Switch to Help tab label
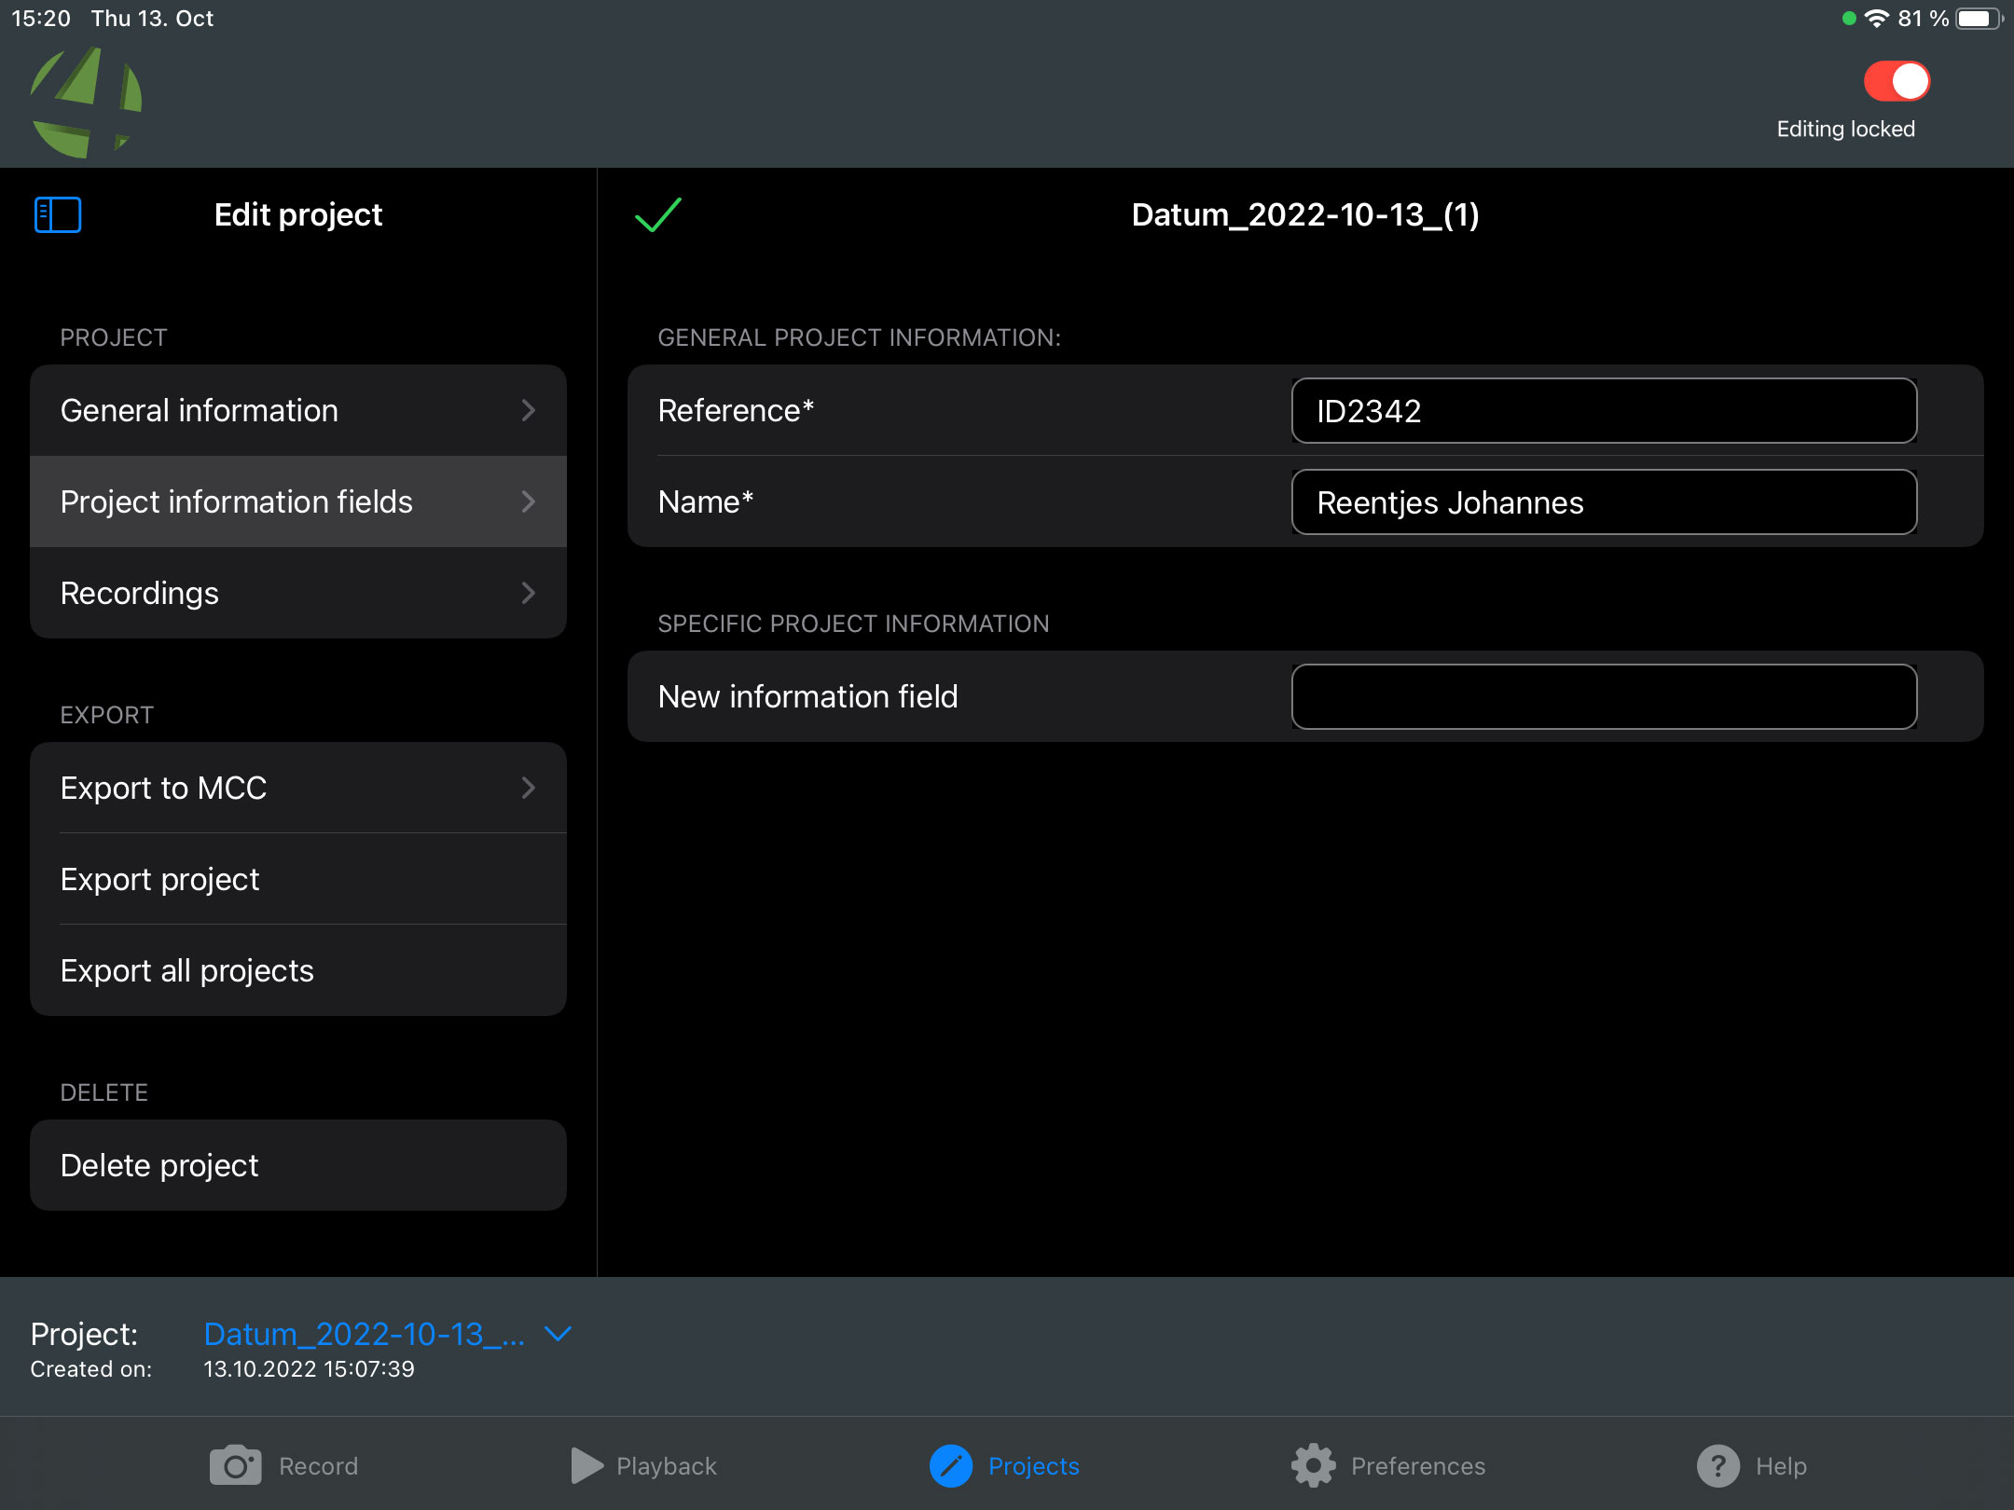The width and height of the screenshot is (2014, 1510). click(x=1781, y=1466)
